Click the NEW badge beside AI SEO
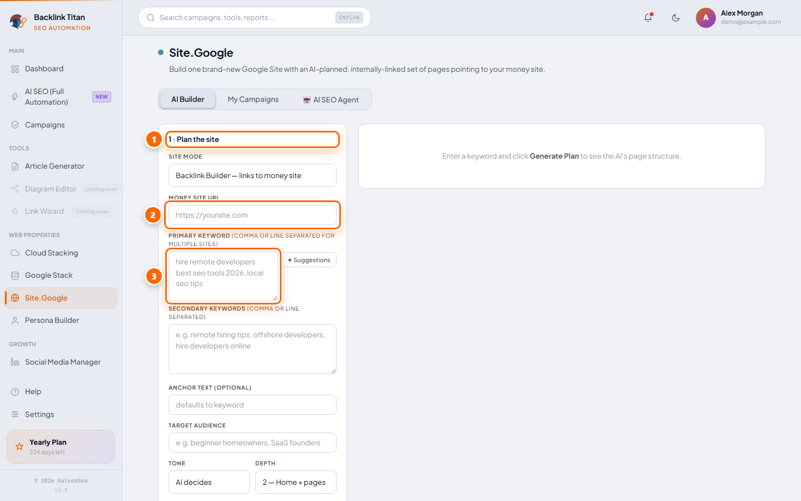This screenshot has height=501, width=801. click(102, 97)
